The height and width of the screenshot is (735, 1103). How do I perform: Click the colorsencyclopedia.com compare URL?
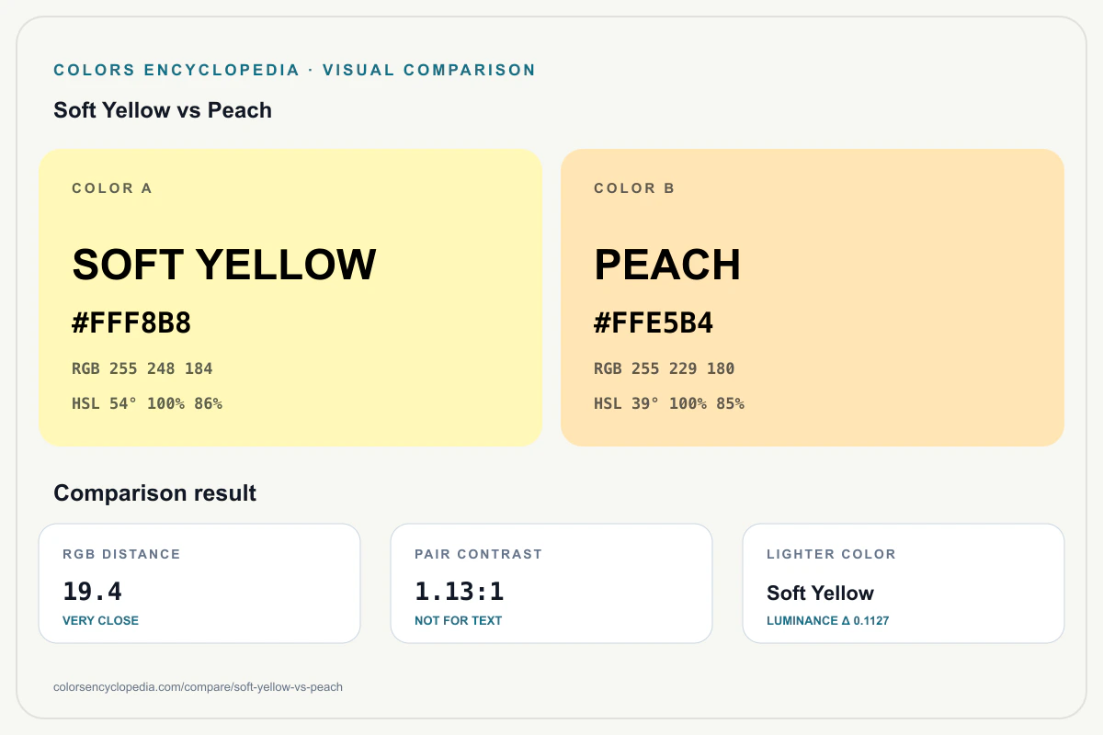(199, 687)
